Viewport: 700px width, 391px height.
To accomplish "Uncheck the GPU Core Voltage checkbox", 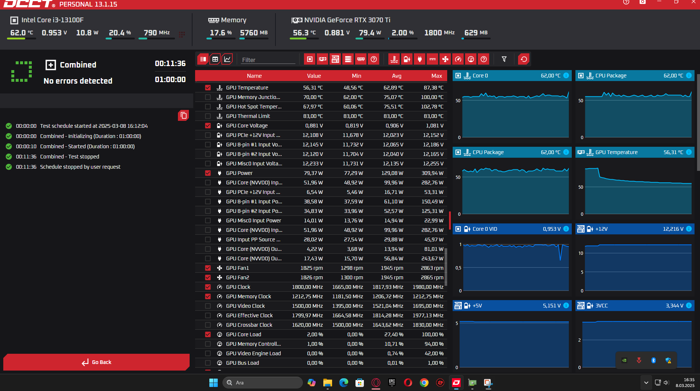I will (208, 126).
